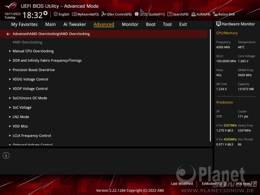Open MyFavorite(F3) label
This screenshot has width=260, height=195.
88,14
